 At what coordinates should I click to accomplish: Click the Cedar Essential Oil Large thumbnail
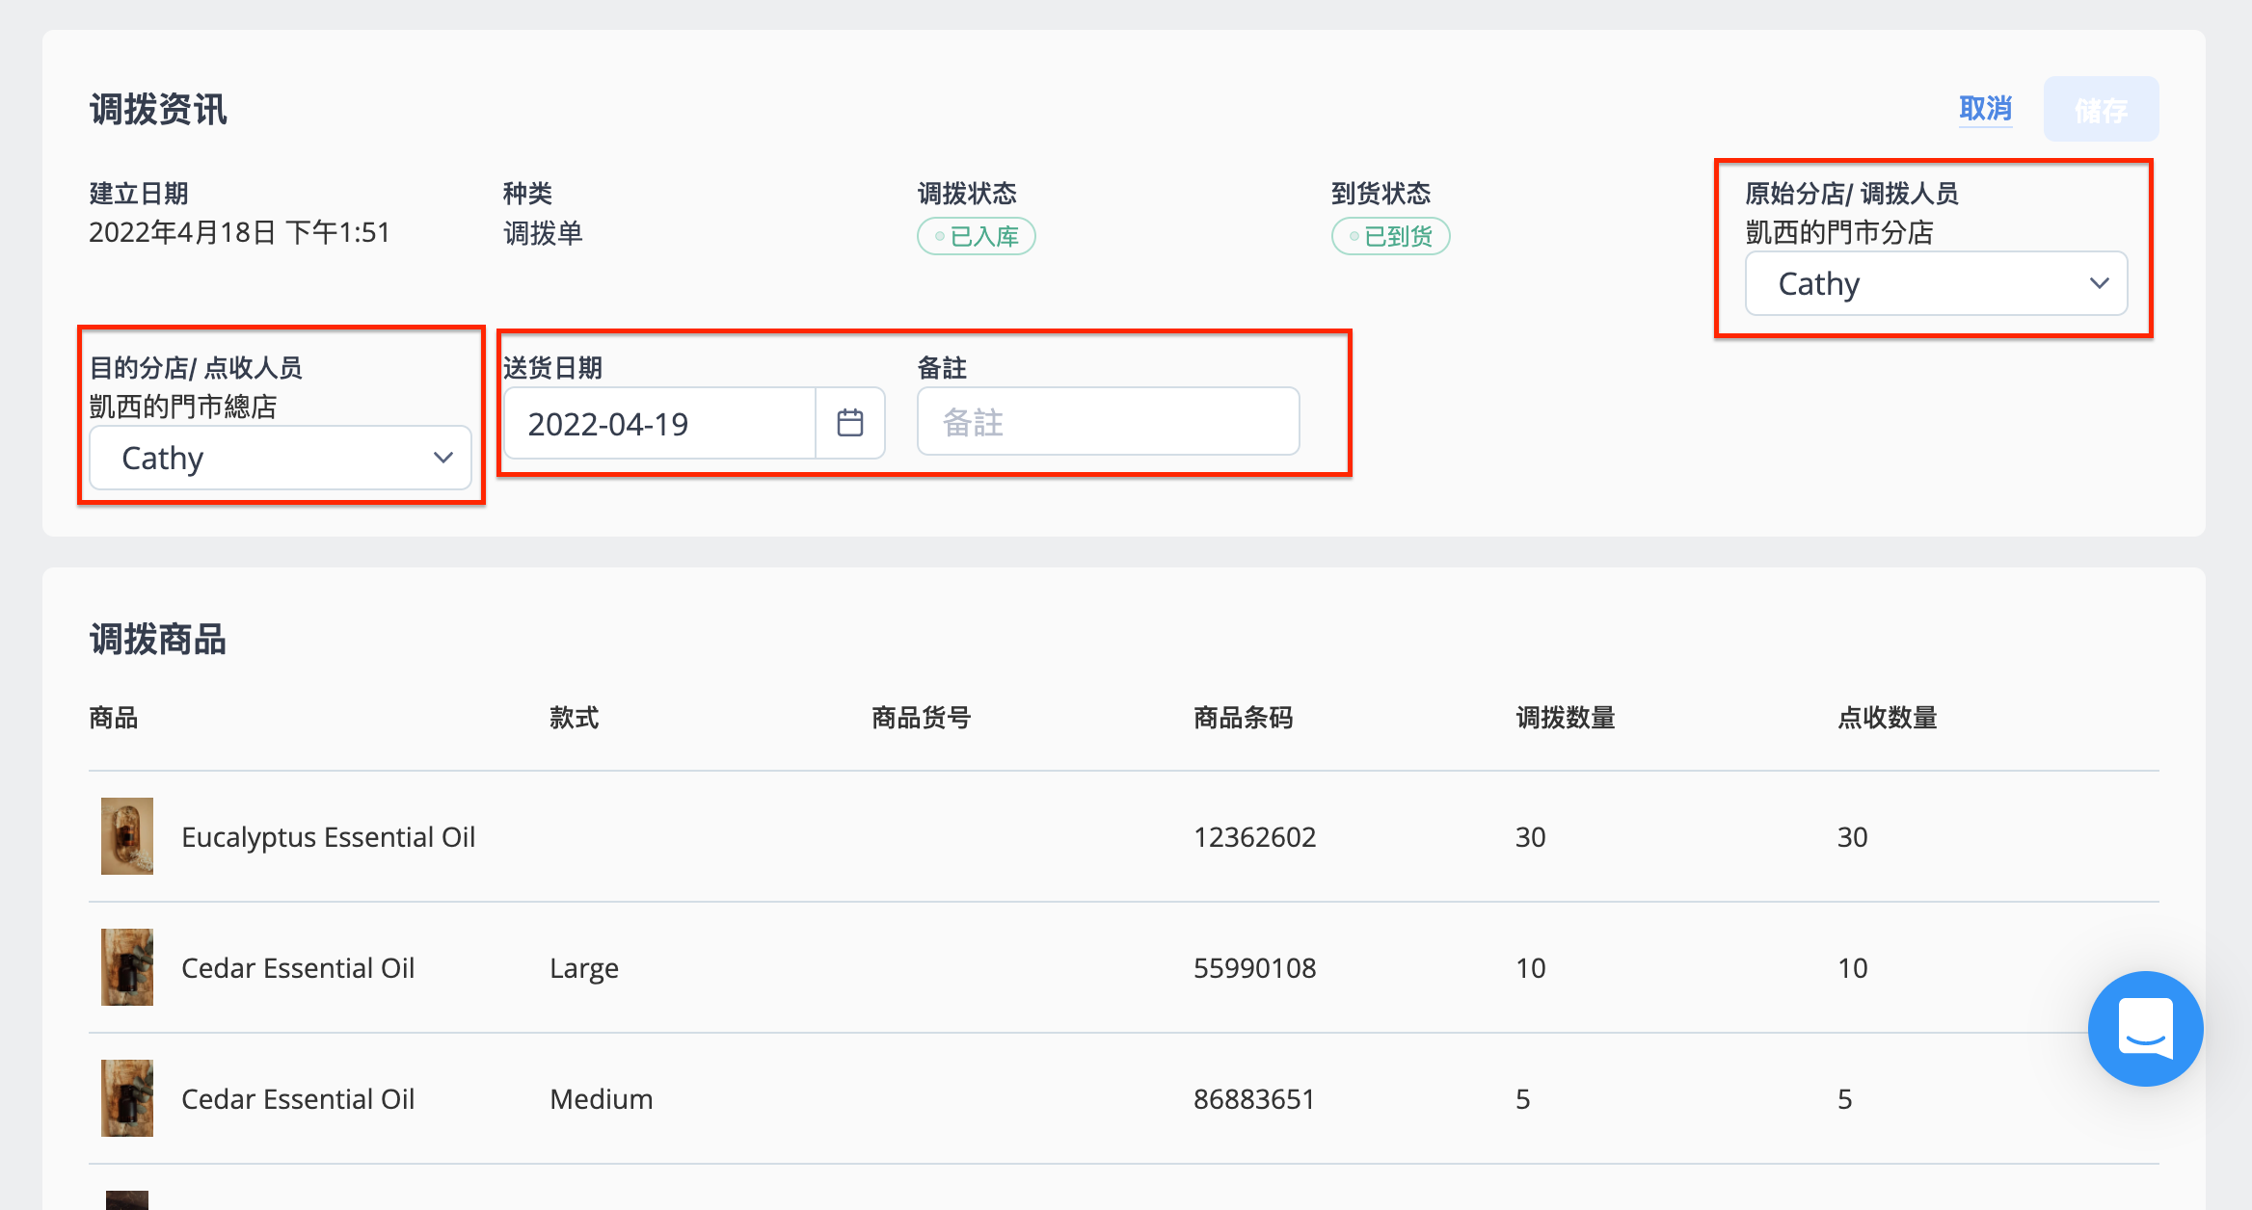(x=127, y=967)
